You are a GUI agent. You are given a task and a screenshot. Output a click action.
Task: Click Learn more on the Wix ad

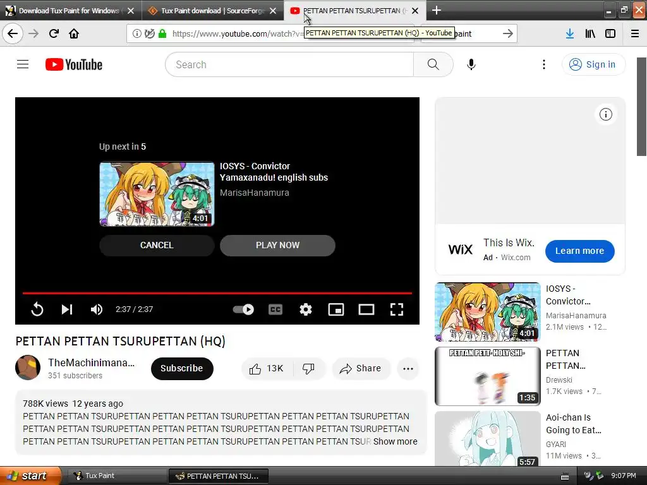coord(580,251)
